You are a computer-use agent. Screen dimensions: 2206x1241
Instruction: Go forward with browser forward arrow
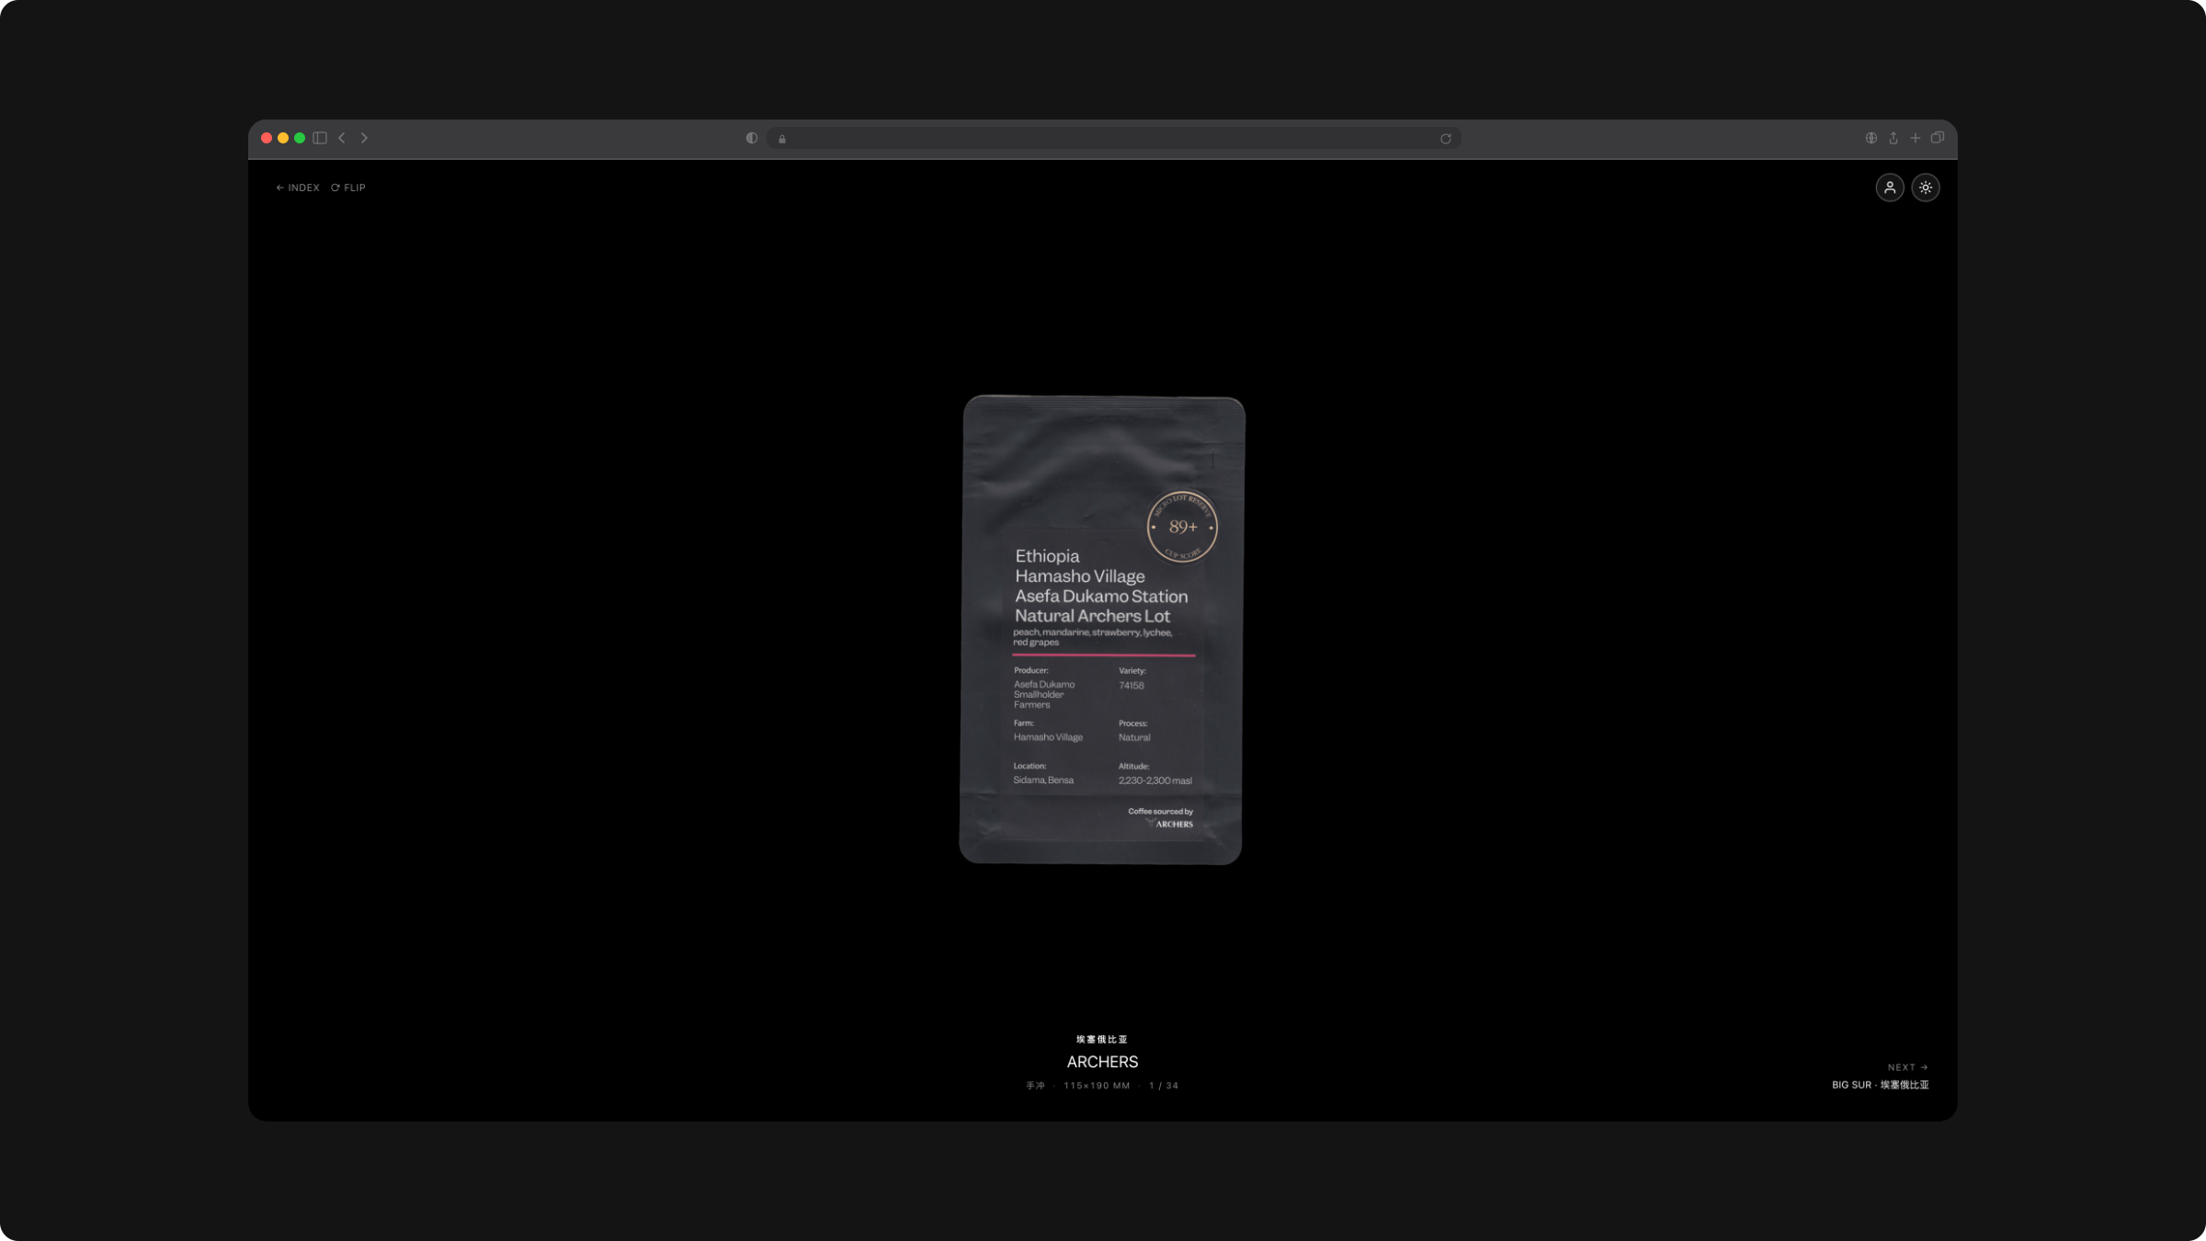coord(364,138)
